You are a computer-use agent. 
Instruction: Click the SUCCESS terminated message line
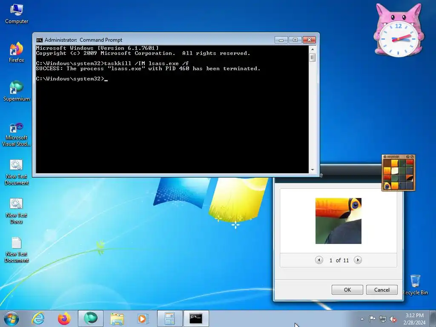pos(148,69)
